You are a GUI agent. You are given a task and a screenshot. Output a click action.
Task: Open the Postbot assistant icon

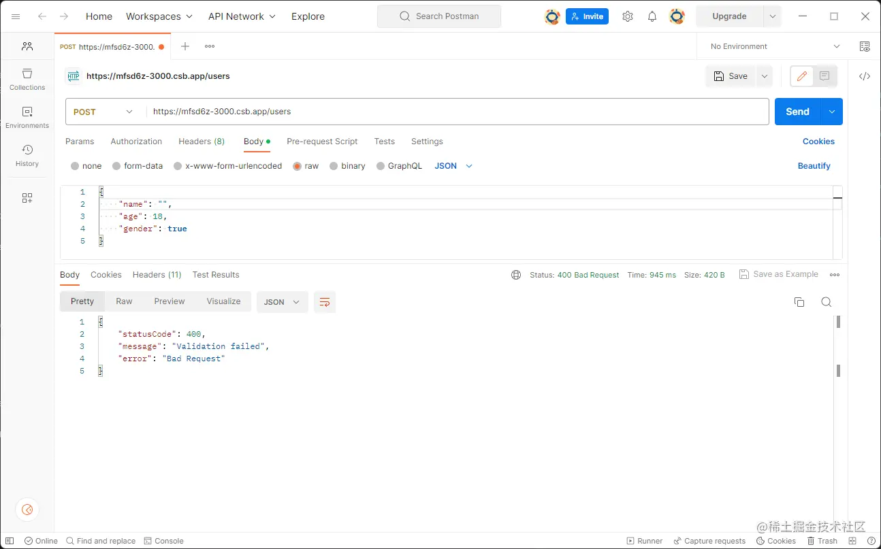(27, 510)
